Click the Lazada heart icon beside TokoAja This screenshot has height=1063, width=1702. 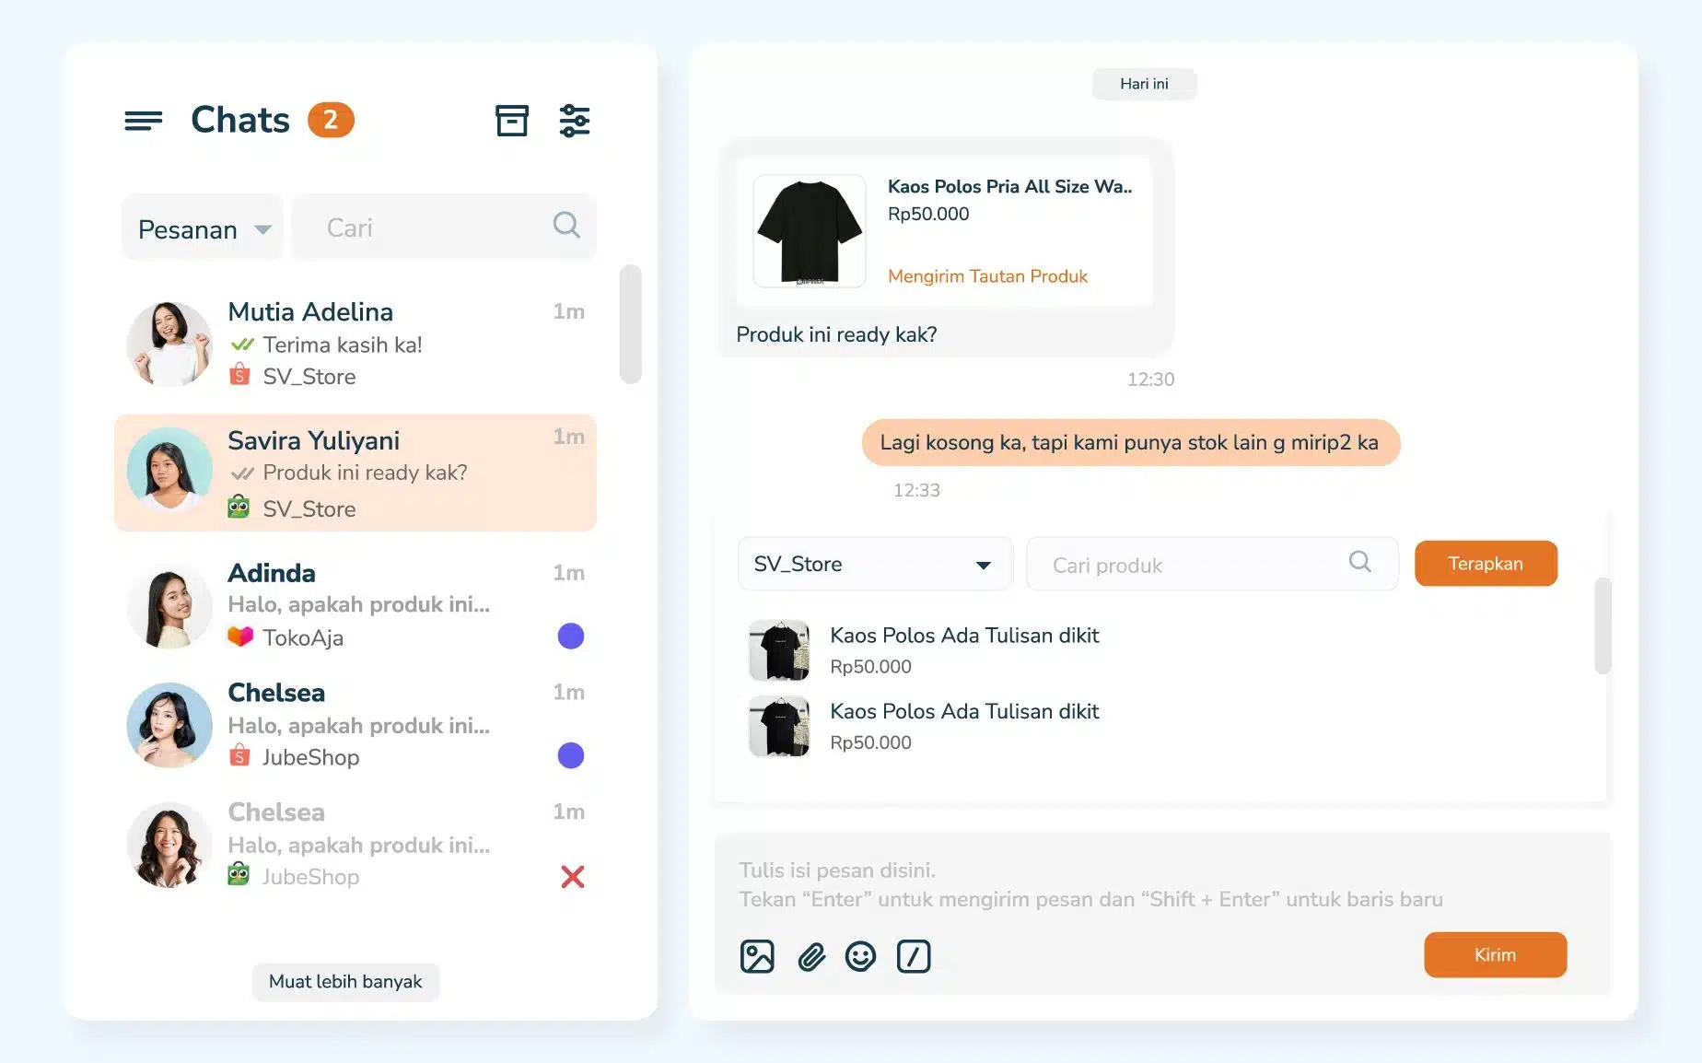(239, 637)
